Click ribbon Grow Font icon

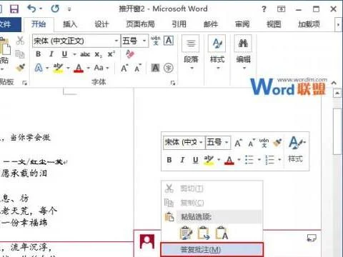click(124, 69)
